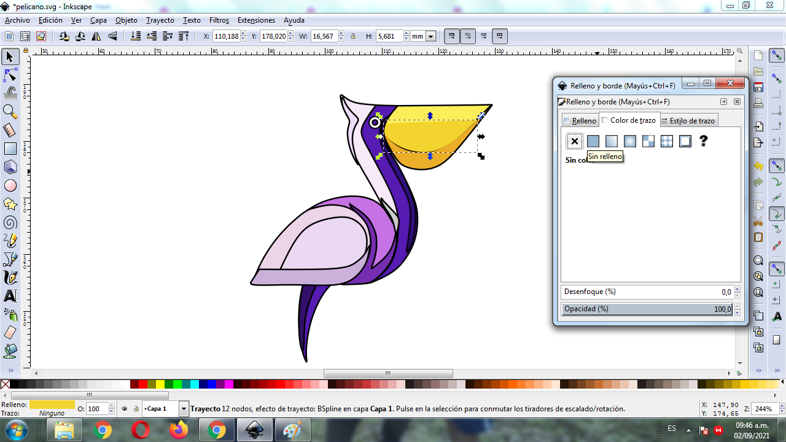786x442 pixels.
Task: Click the Cut scissors icon
Action: [x=758, y=221]
